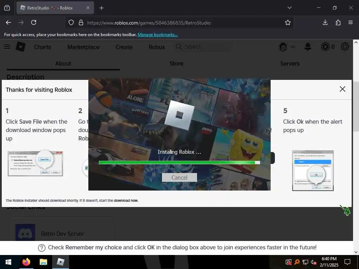Viewport: 359px width, 269px height.
Task: Open the Create menu
Action: coord(124,47)
